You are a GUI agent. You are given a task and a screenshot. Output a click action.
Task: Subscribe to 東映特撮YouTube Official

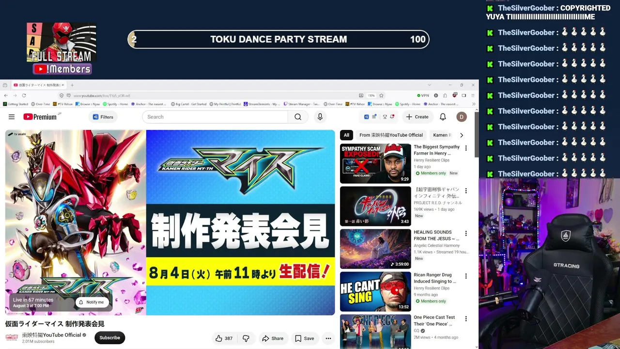coord(109,338)
